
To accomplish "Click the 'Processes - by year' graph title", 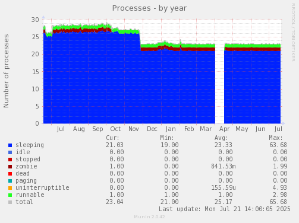I will [x=149, y=8].
